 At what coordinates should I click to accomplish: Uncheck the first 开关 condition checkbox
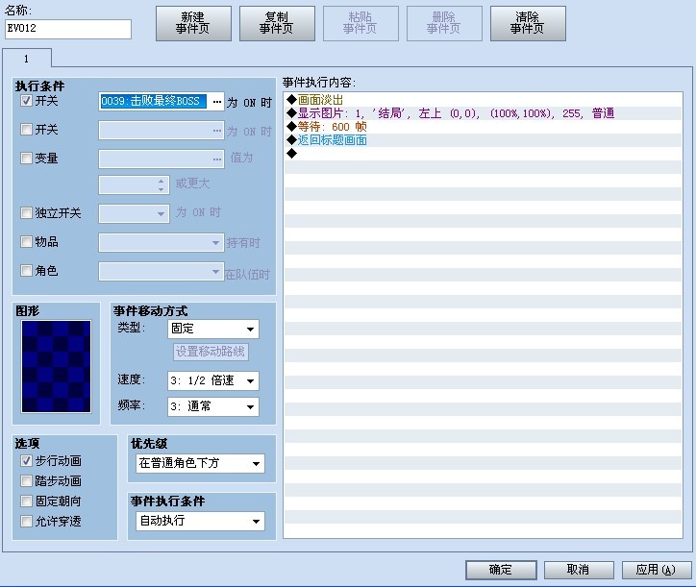(26, 101)
